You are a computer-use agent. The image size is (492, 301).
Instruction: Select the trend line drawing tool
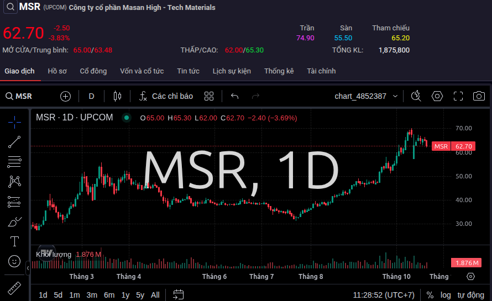click(x=14, y=142)
